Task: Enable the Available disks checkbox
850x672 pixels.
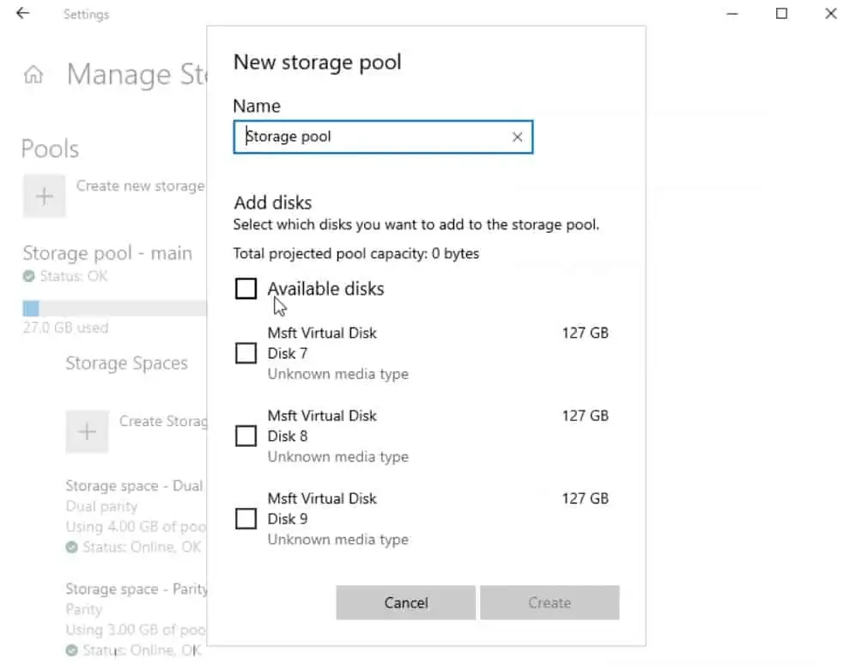Action: pyautogui.click(x=246, y=290)
